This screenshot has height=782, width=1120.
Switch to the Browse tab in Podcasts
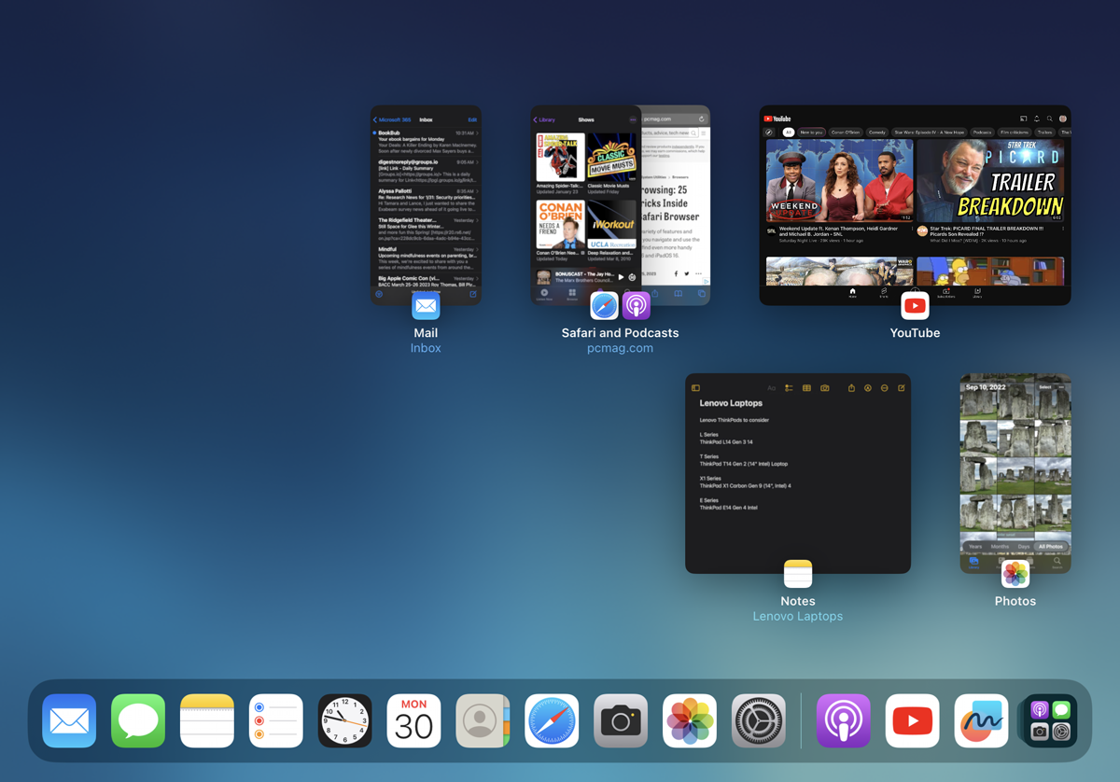pos(571,296)
